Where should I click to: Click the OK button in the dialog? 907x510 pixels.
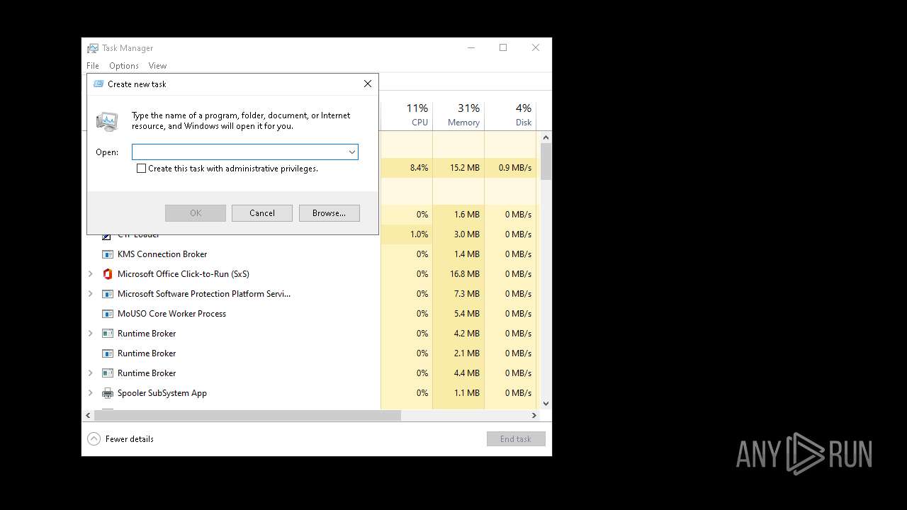(x=196, y=213)
